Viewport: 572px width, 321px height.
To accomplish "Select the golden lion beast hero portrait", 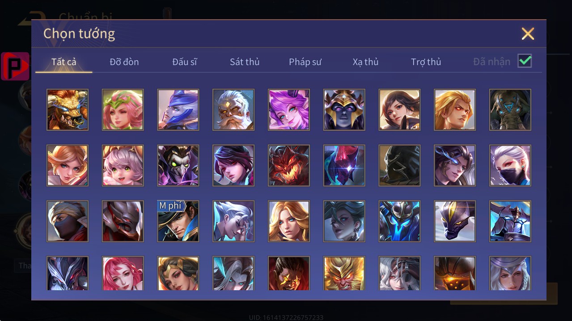I will pos(68,110).
